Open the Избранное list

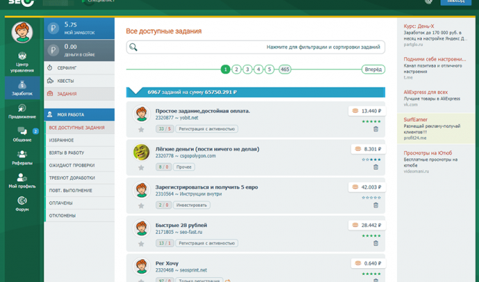pos(80,140)
